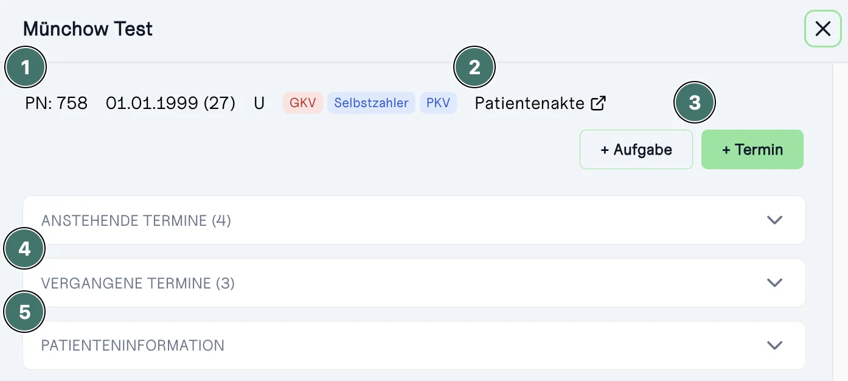848x381 pixels.
Task: Expand the Patienteninformation chevron
Action: click(774, 345)
